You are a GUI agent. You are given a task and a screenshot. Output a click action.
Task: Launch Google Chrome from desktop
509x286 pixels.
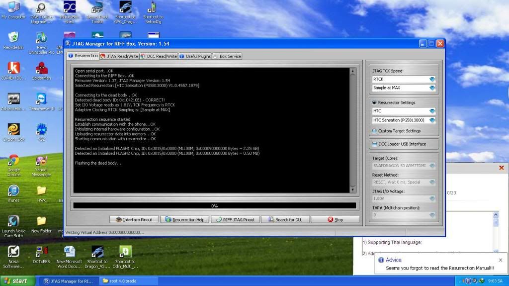(13, 165)
